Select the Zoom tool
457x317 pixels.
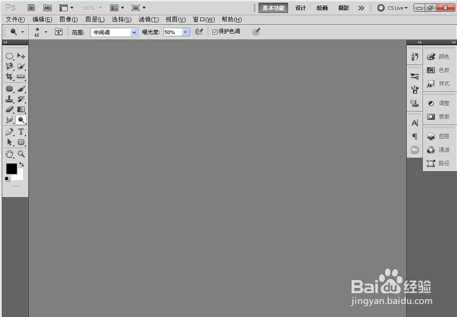21,153
